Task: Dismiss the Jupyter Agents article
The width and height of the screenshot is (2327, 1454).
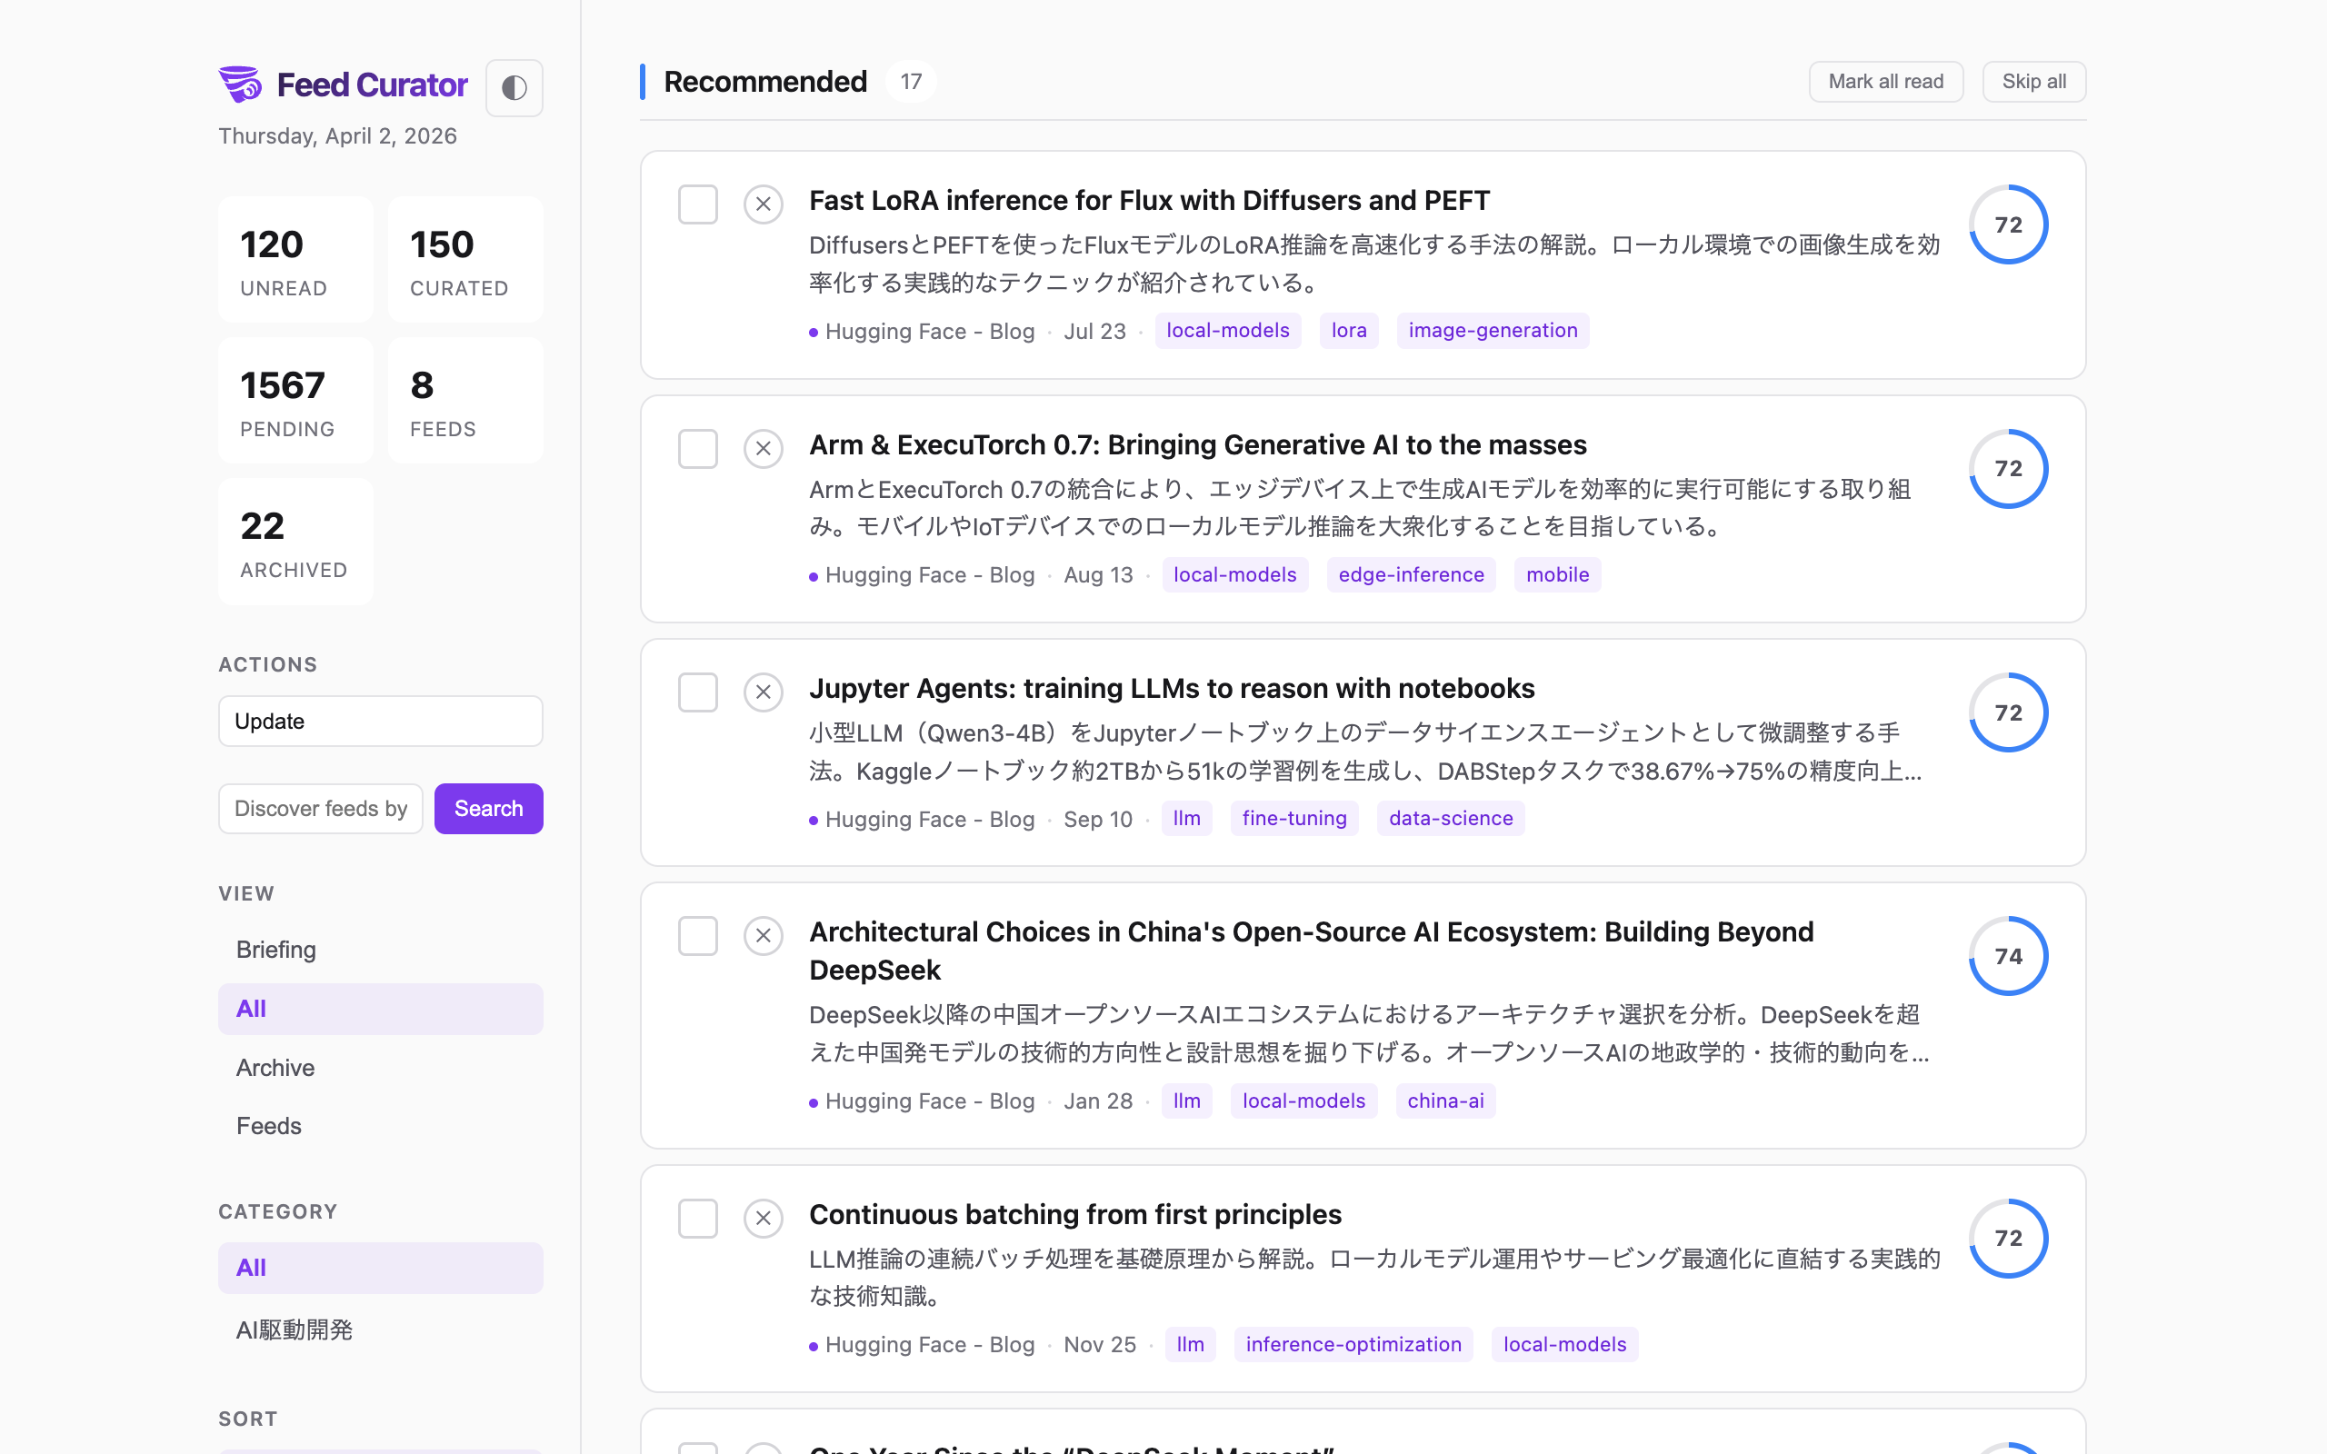Action: [763, 692]
